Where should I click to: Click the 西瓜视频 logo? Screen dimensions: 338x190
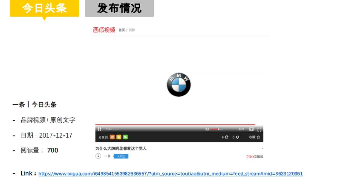104,30
